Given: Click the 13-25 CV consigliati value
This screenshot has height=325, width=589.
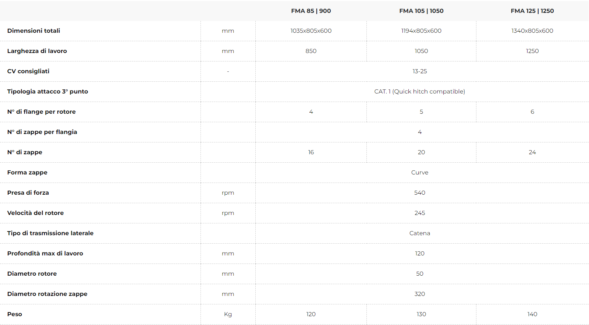Looking at the screenshot, I should (x=419, y=71).
